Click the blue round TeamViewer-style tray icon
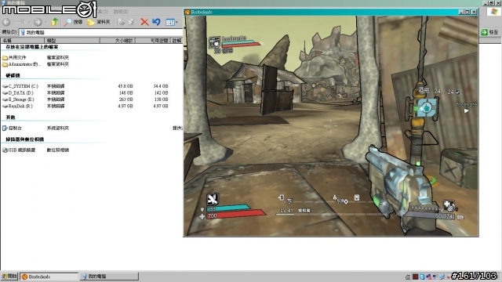This screenshot has height=282, width=502. [422, 277]
